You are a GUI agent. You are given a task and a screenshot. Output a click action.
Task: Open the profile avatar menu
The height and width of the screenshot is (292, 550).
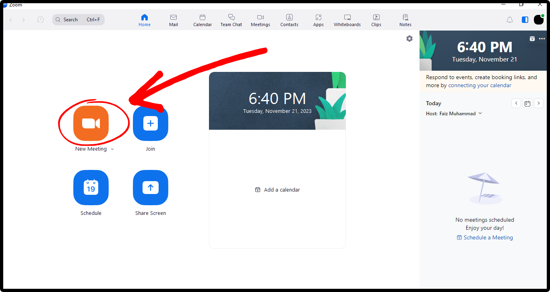point(539,19)
